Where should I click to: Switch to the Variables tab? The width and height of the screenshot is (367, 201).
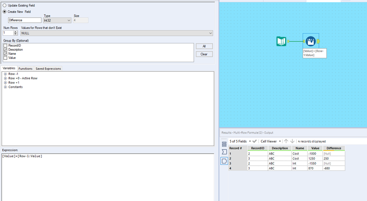click(9, 68)
